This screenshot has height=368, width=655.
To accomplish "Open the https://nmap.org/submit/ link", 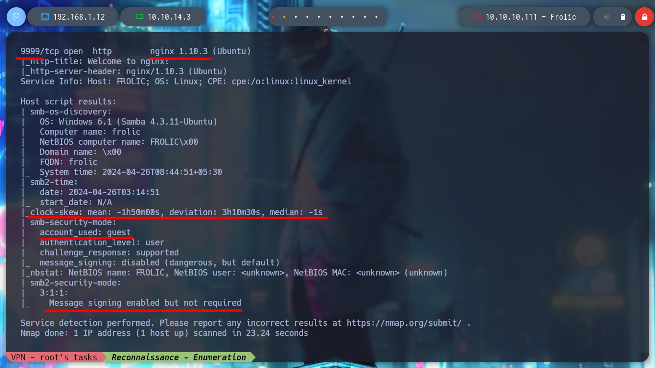I will (404, 323).
